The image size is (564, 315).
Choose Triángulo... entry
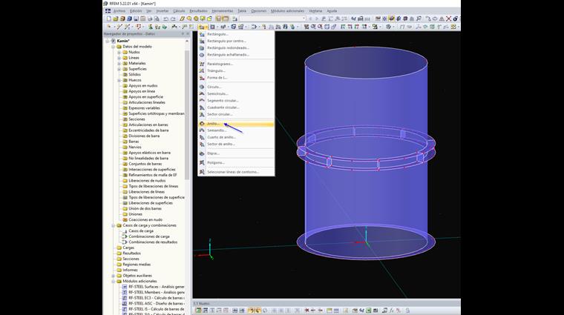(x=236, y=70)
